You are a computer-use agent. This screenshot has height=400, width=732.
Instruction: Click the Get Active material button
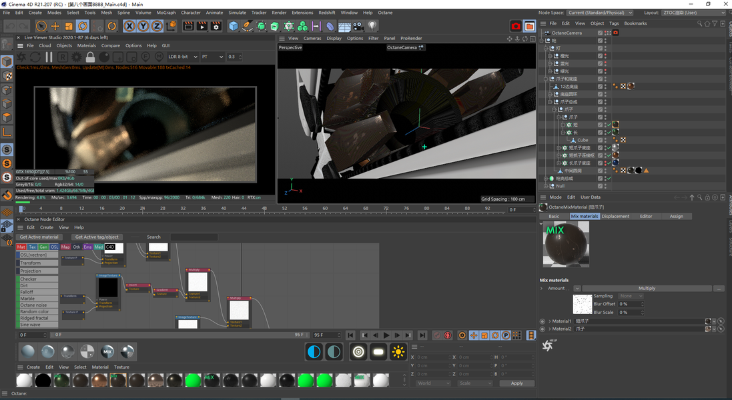click(39, 237)
